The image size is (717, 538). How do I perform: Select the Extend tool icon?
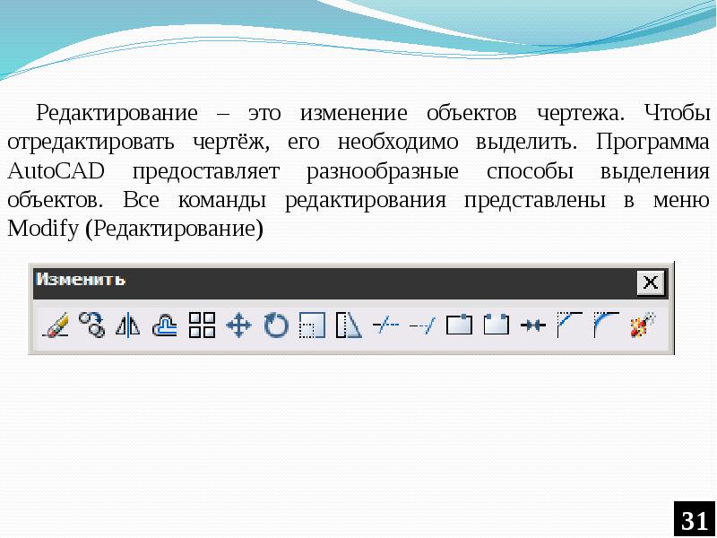coord(422,325)
